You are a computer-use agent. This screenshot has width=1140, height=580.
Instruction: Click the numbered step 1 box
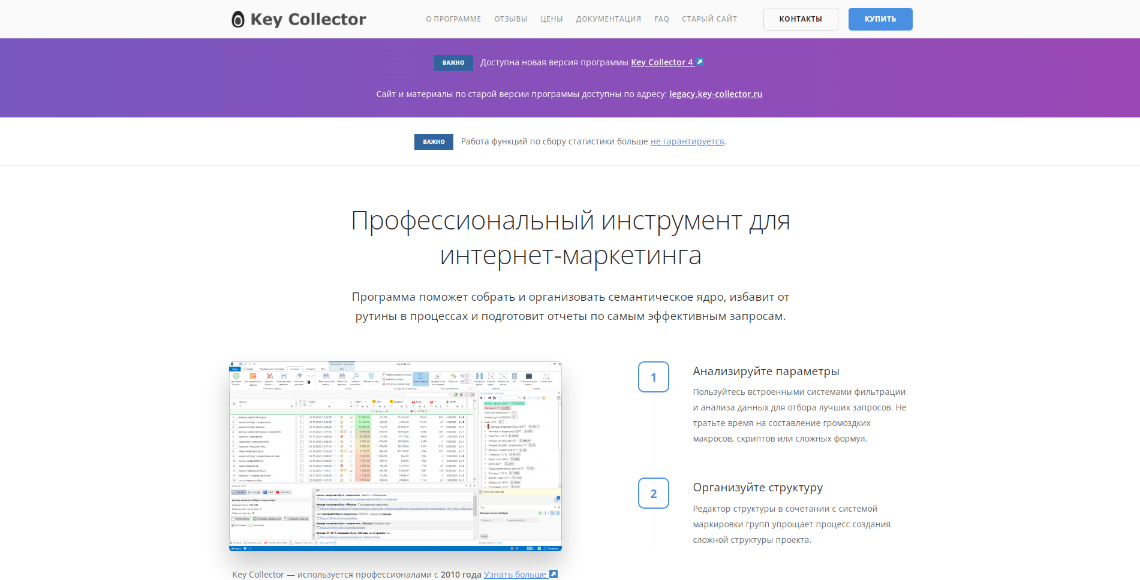pos(654,377)
